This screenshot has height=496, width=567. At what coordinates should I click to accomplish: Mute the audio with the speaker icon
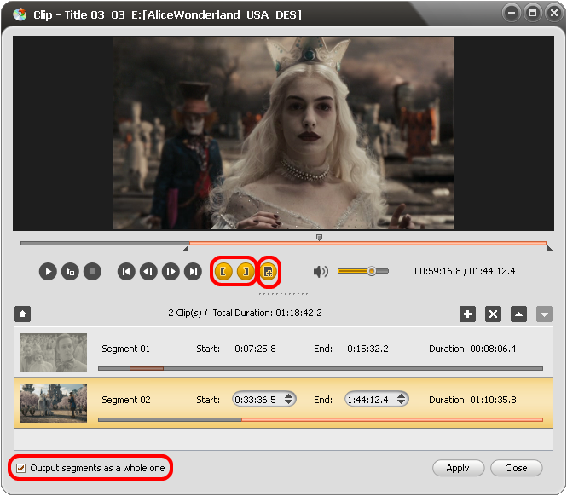tap(321, 272)
